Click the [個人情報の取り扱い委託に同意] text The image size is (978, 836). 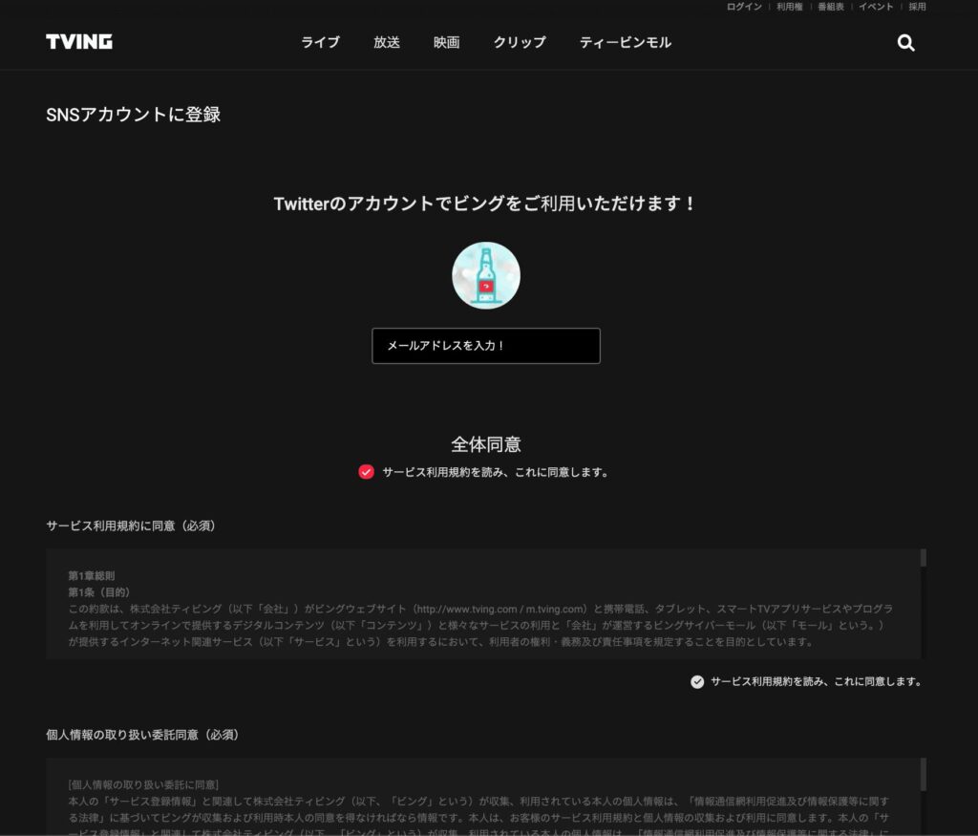[143, 784]
